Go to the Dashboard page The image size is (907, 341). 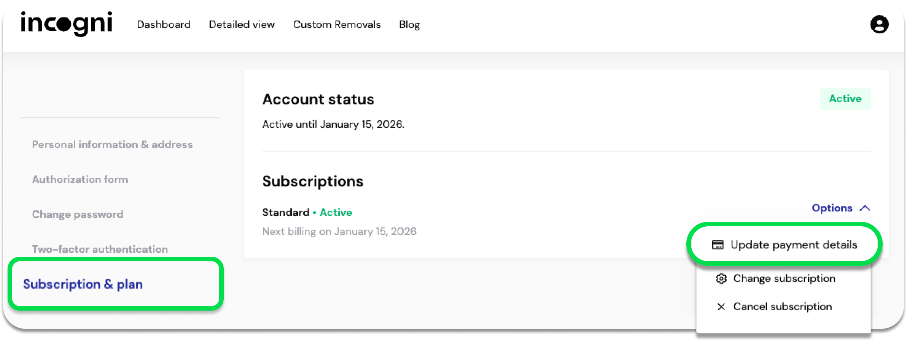coord(164,25)
